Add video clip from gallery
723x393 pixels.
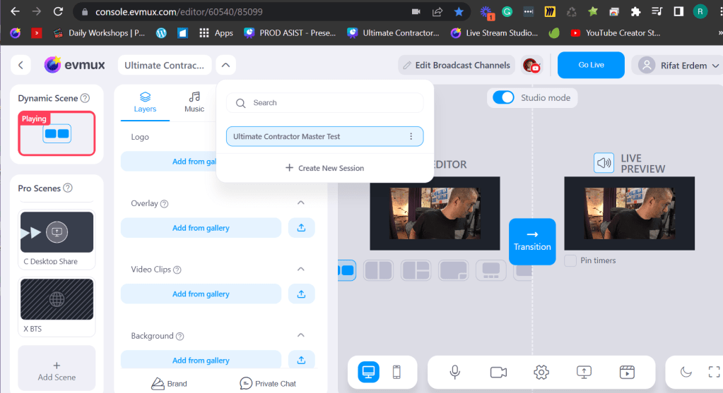tap(201, 294)
